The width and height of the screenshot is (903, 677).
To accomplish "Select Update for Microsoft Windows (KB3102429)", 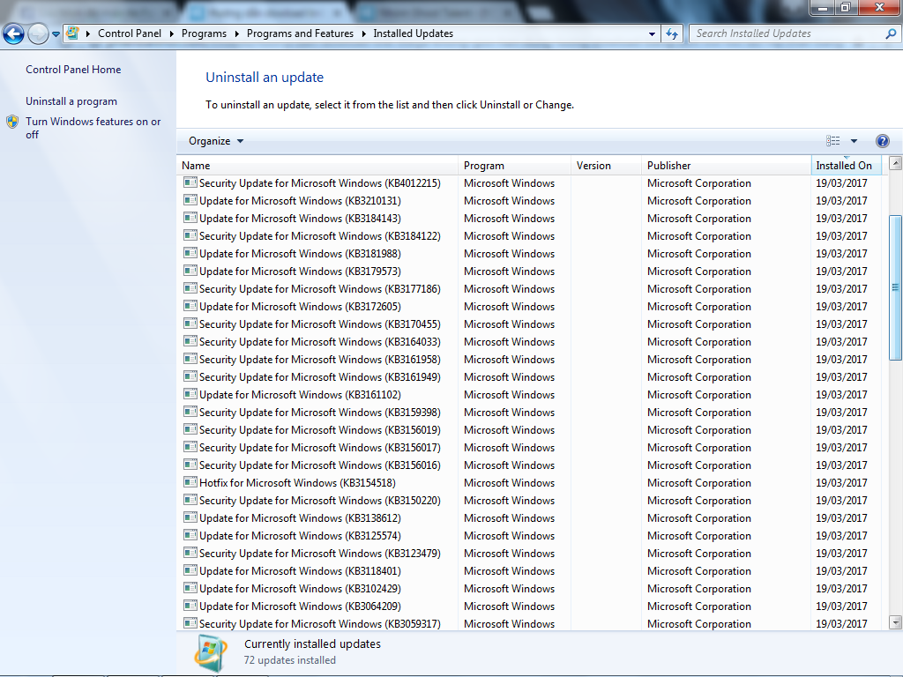I will [300, 589].
